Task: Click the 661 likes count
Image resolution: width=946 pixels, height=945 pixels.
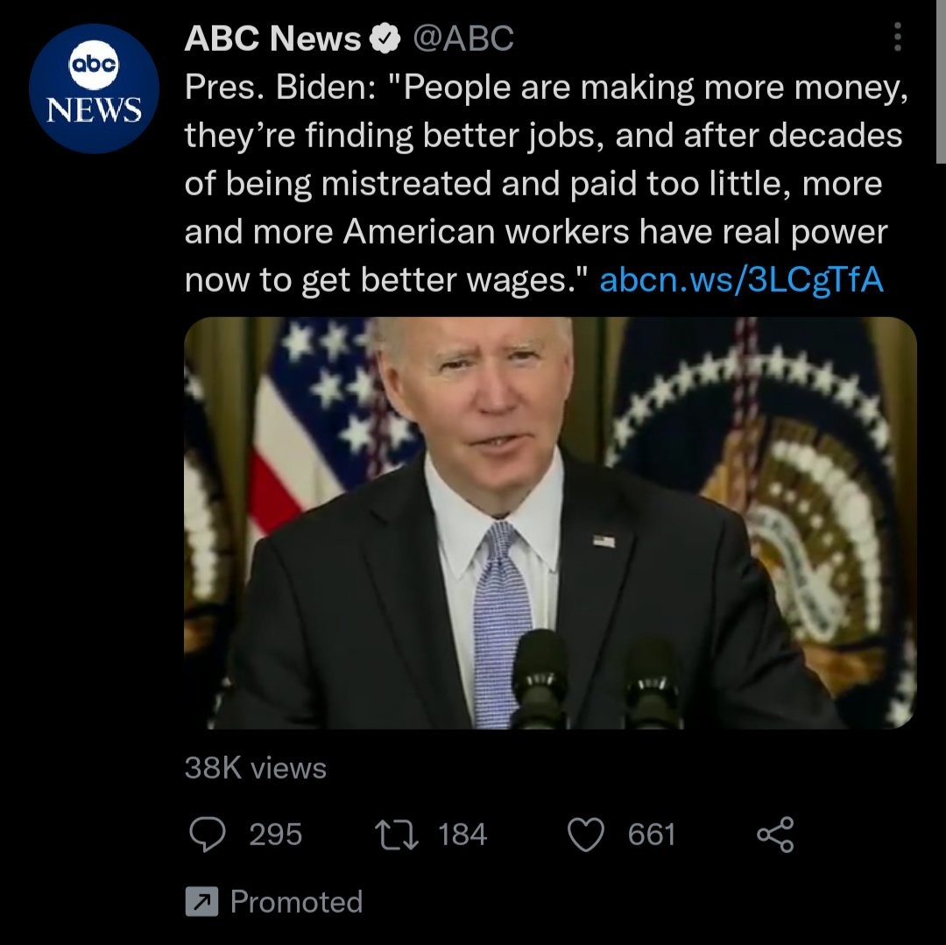Action: click(652, 834)
